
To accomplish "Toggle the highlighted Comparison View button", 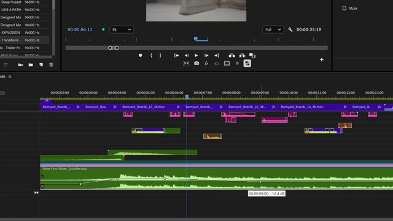I will point(247,63).
